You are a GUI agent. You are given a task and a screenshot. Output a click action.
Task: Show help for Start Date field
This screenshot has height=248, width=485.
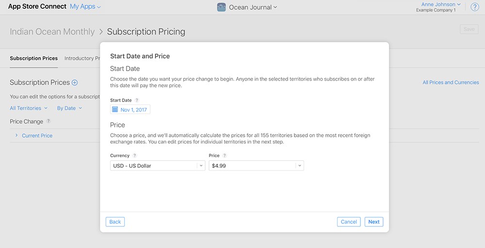coord(137,100)
